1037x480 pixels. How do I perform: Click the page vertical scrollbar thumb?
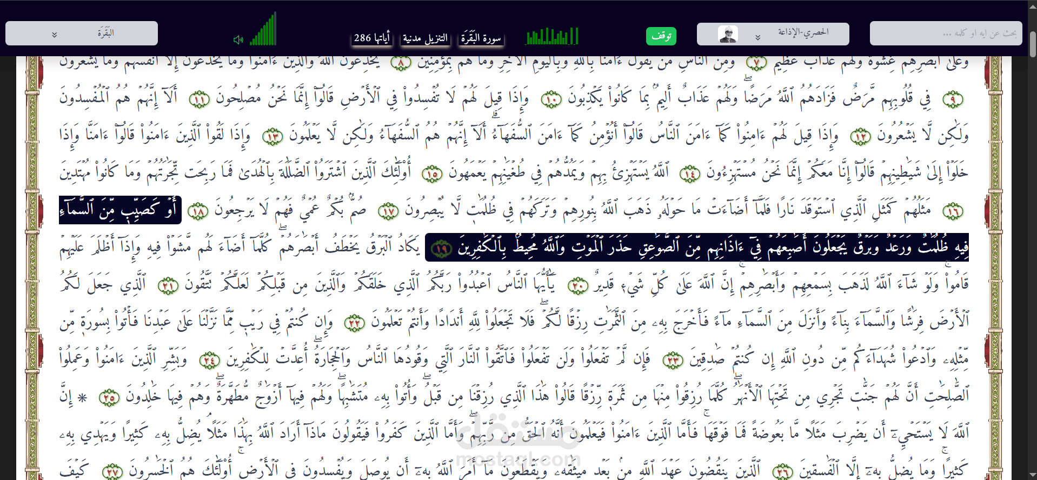1033,44
